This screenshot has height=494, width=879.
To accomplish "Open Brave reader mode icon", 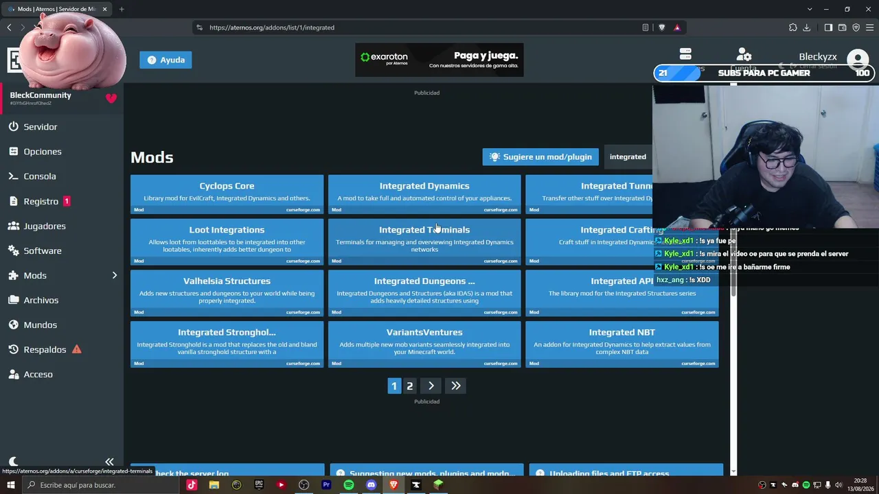I will point(646,27).
